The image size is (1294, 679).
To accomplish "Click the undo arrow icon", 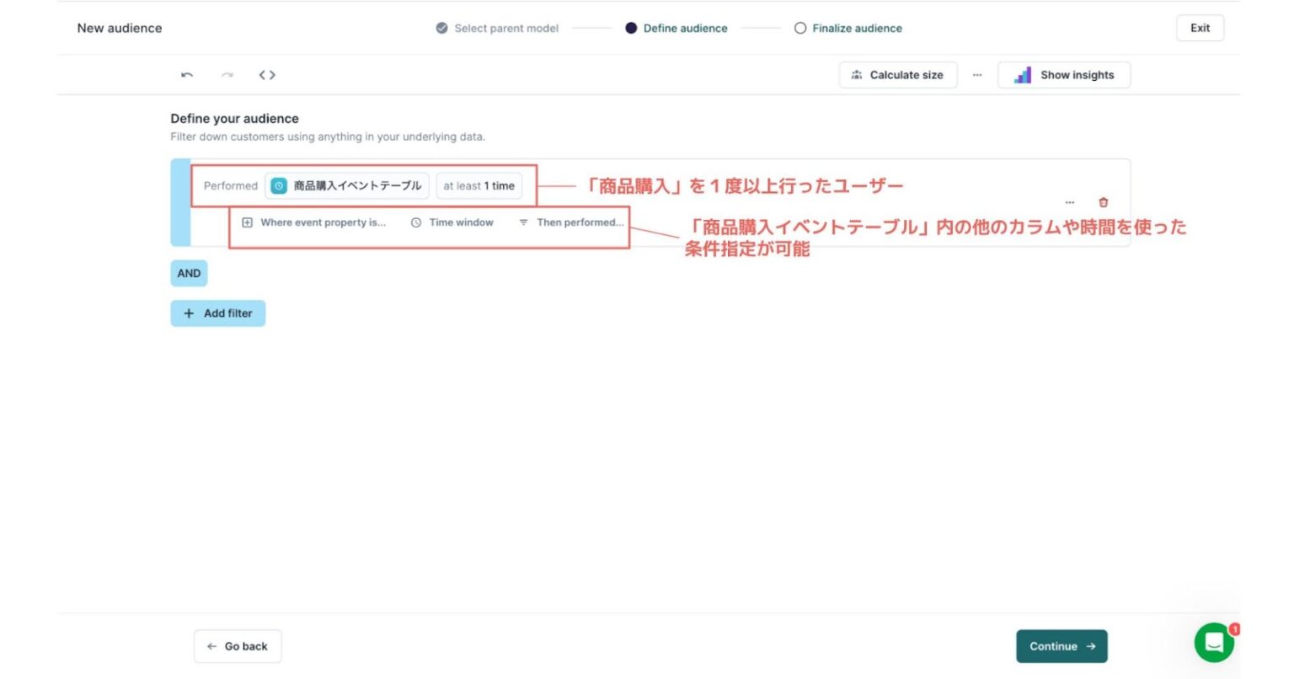I will [185, 74].
